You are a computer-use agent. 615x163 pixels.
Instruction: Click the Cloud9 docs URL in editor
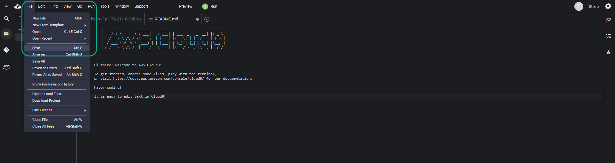tap(158, 78)
